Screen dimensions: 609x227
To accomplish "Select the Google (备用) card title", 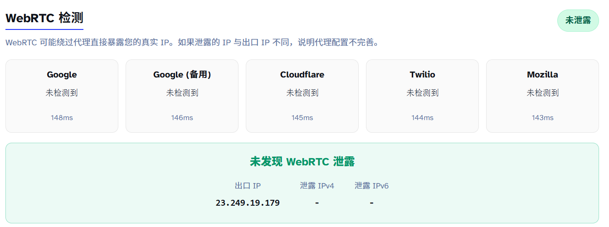I will [182, 75].
